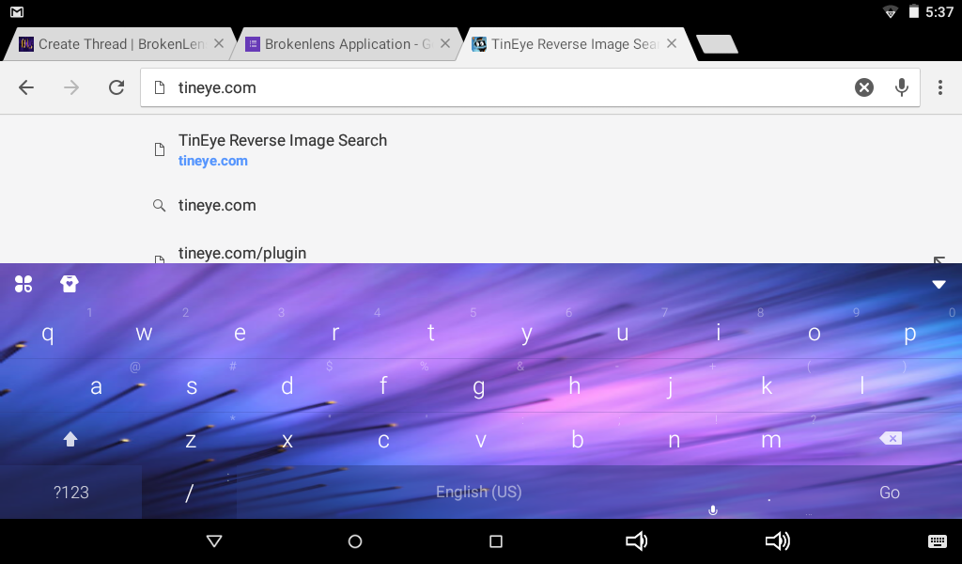Switch to Brokenlens Application tab

point(347,44)
